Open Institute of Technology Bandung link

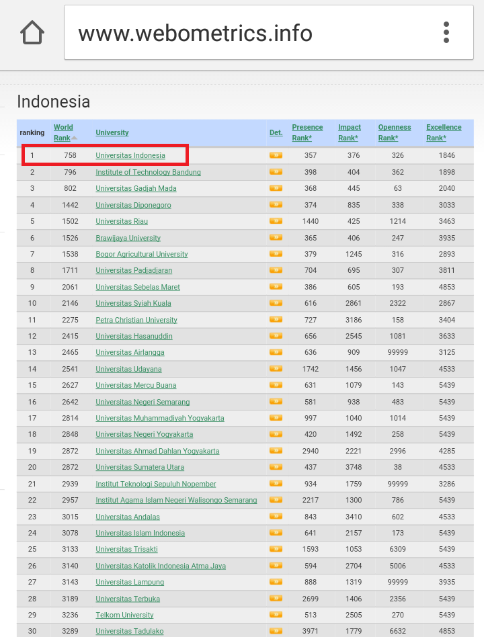click(149, 172)
